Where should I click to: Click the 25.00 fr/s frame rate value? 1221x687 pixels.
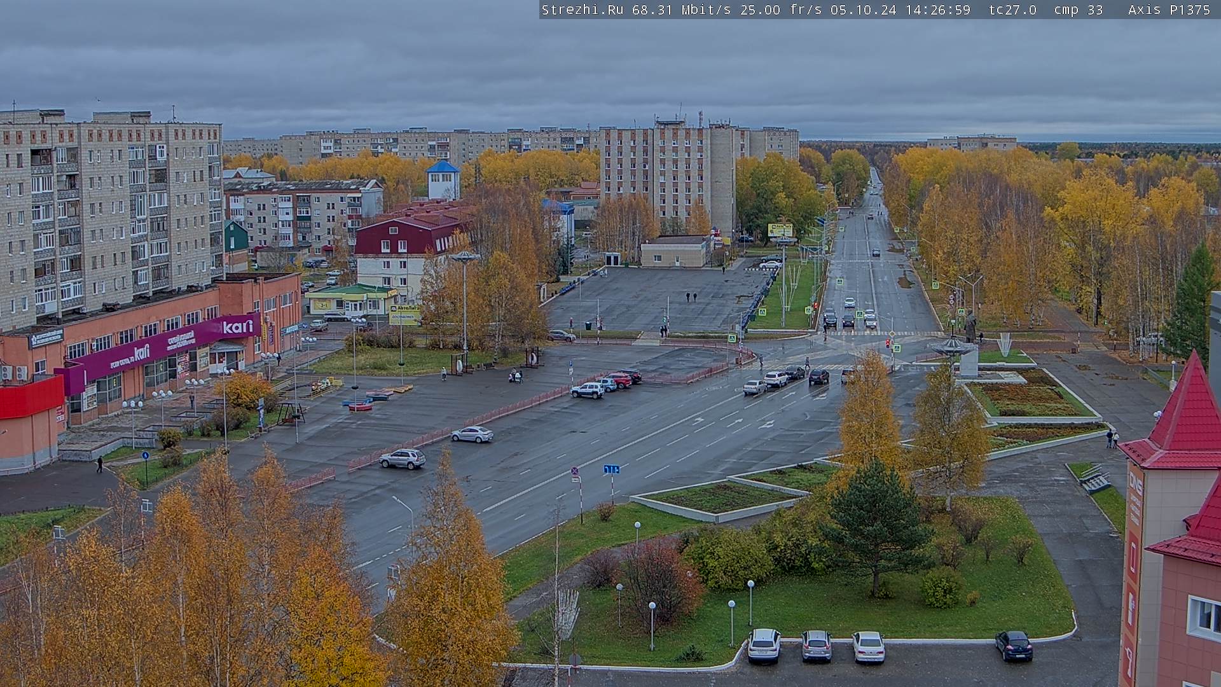coord(781,10)
